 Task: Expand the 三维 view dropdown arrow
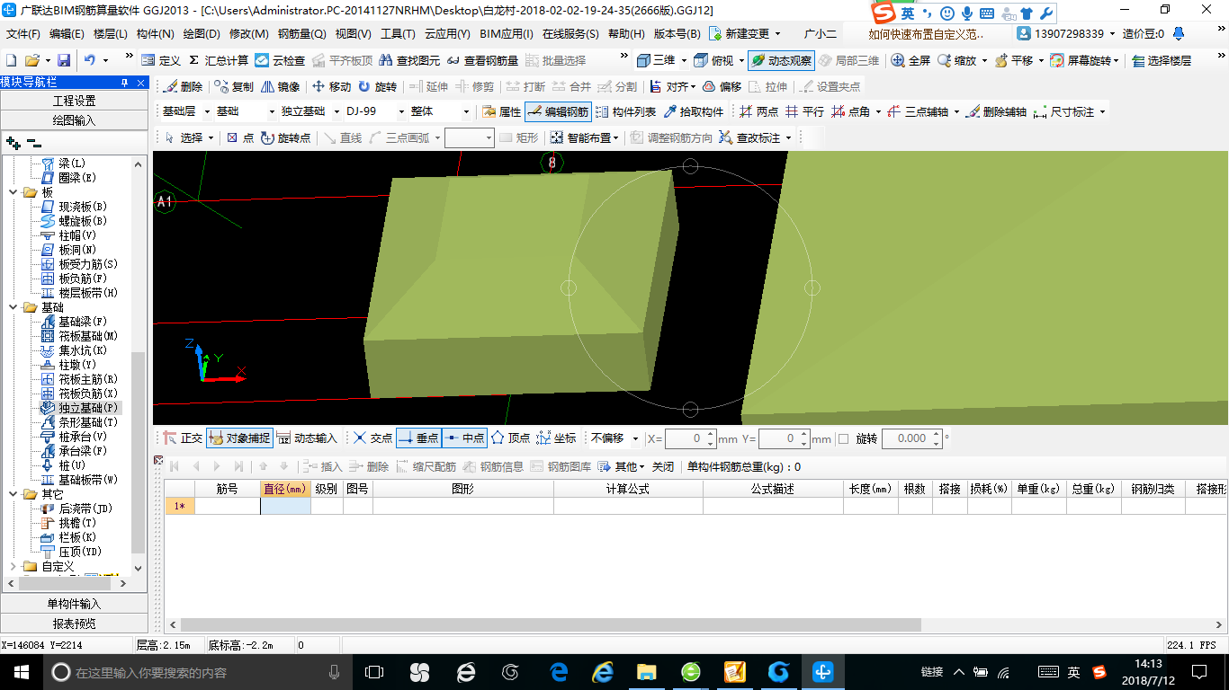pyautogui.click(x=683, y=60)
